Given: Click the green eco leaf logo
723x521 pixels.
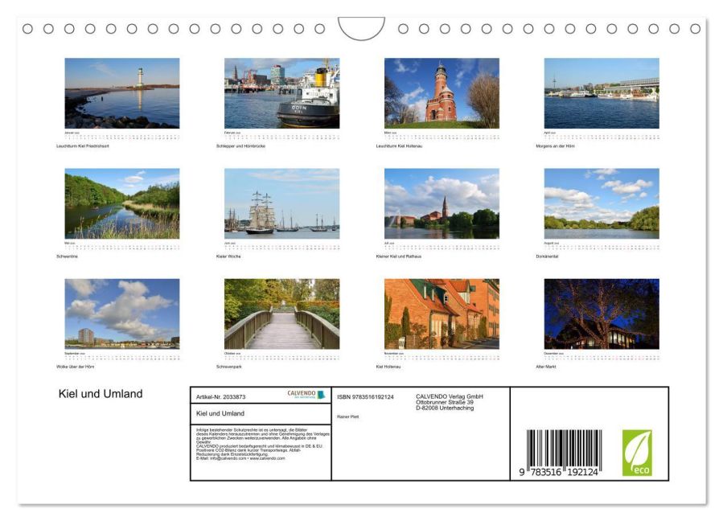Looking at the screenshot, I should pos(637,453).
